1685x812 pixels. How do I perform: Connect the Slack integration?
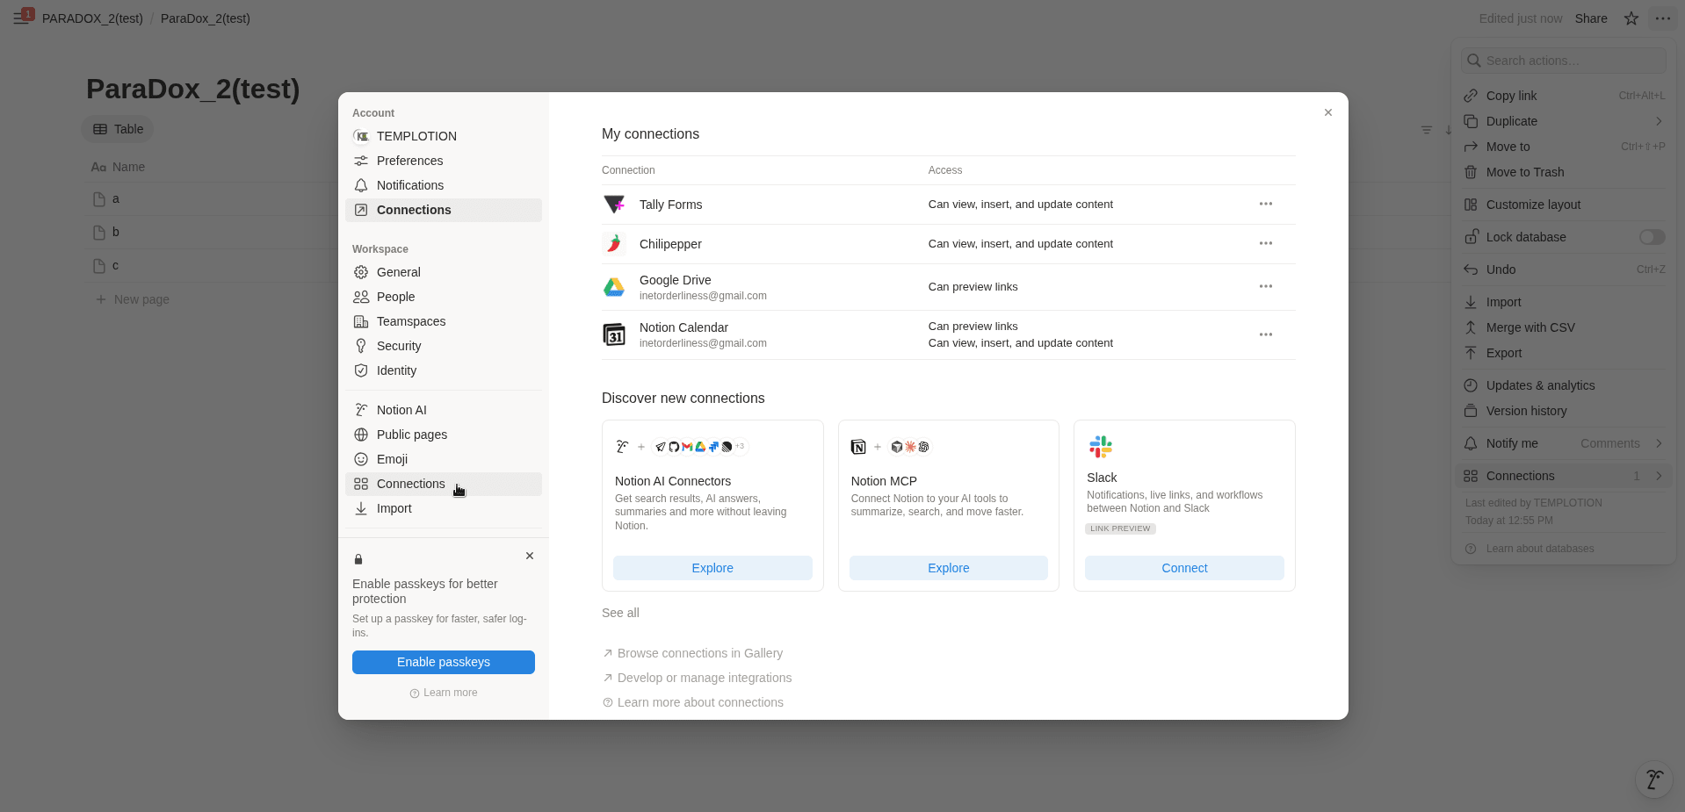pyautogui.click(x=1183, y=568)
